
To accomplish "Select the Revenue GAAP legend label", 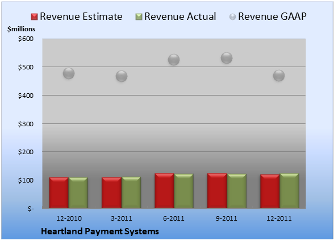I will [272, 16].
